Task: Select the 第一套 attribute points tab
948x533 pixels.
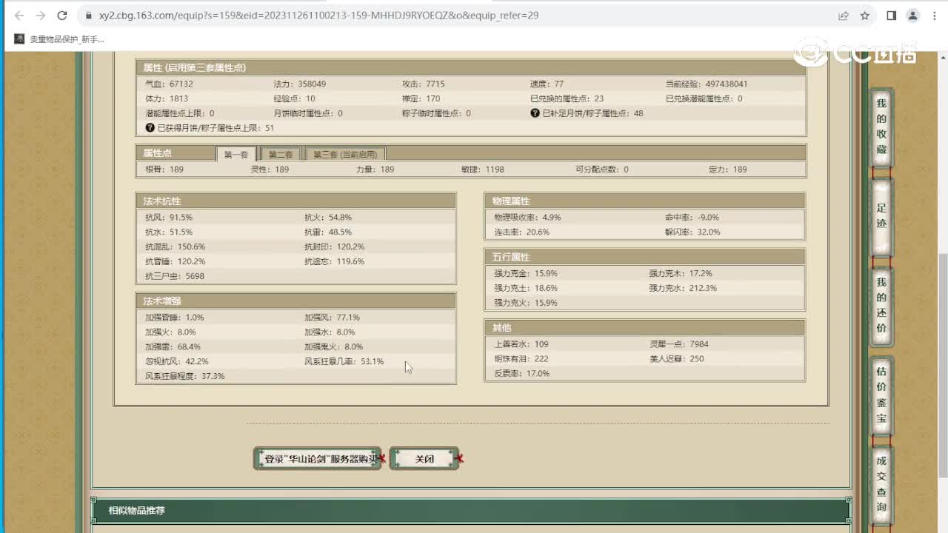Action: (x=236, y=155)
